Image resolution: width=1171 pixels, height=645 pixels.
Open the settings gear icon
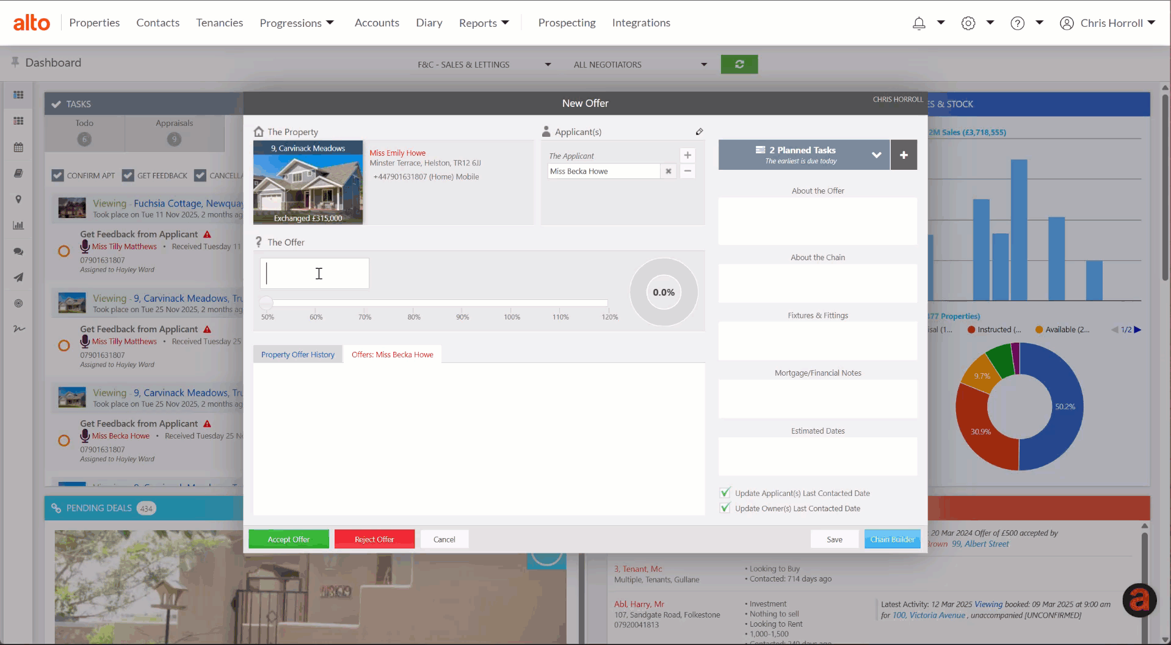click(968, 23)
